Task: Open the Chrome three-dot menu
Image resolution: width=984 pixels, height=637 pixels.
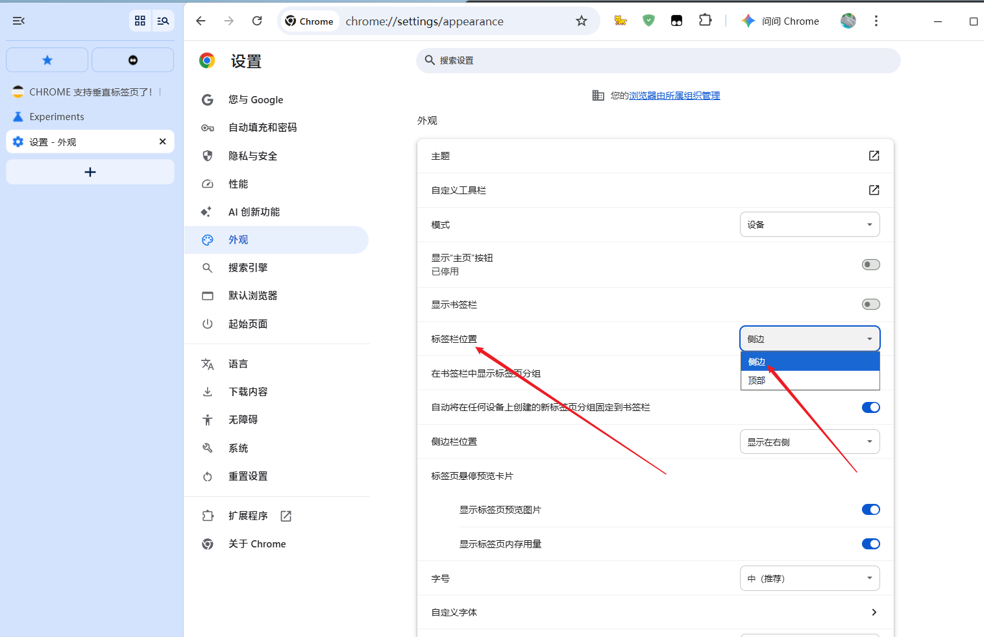Action: (x=876, y=21)
